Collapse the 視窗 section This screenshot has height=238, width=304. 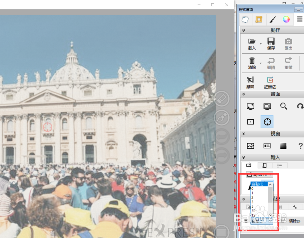244,134
